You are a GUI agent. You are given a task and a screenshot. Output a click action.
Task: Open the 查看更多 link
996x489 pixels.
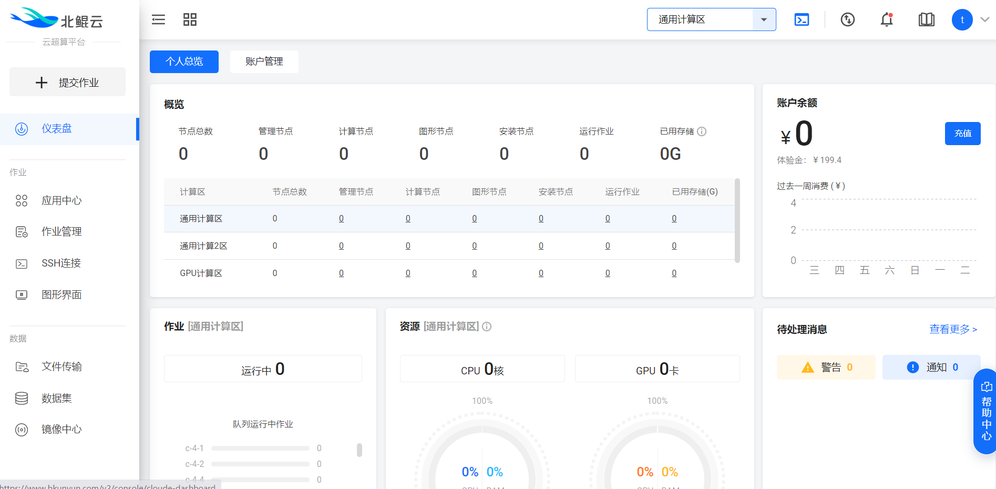click(953, 329)
